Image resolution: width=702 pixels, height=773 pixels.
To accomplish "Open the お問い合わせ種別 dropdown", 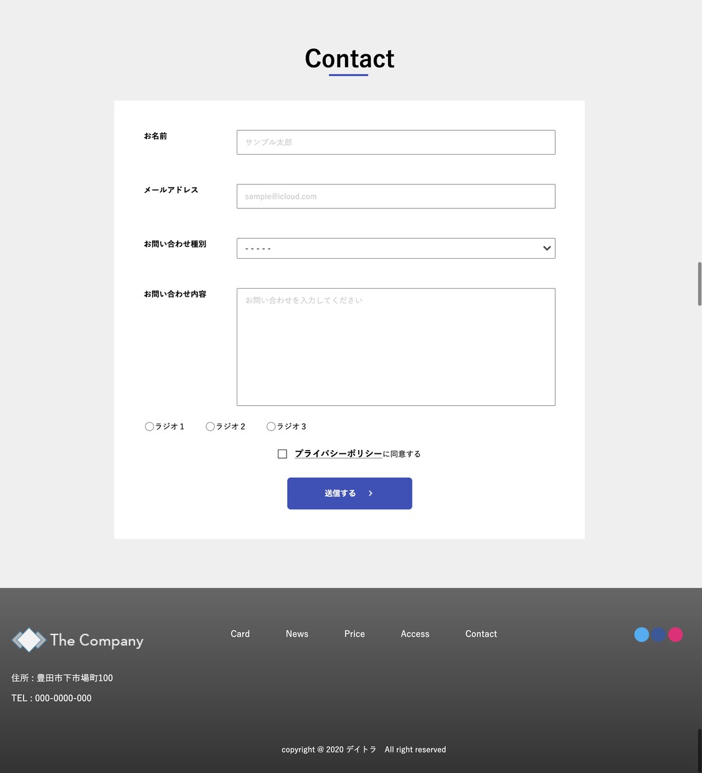I will click(x=396, y=248).
